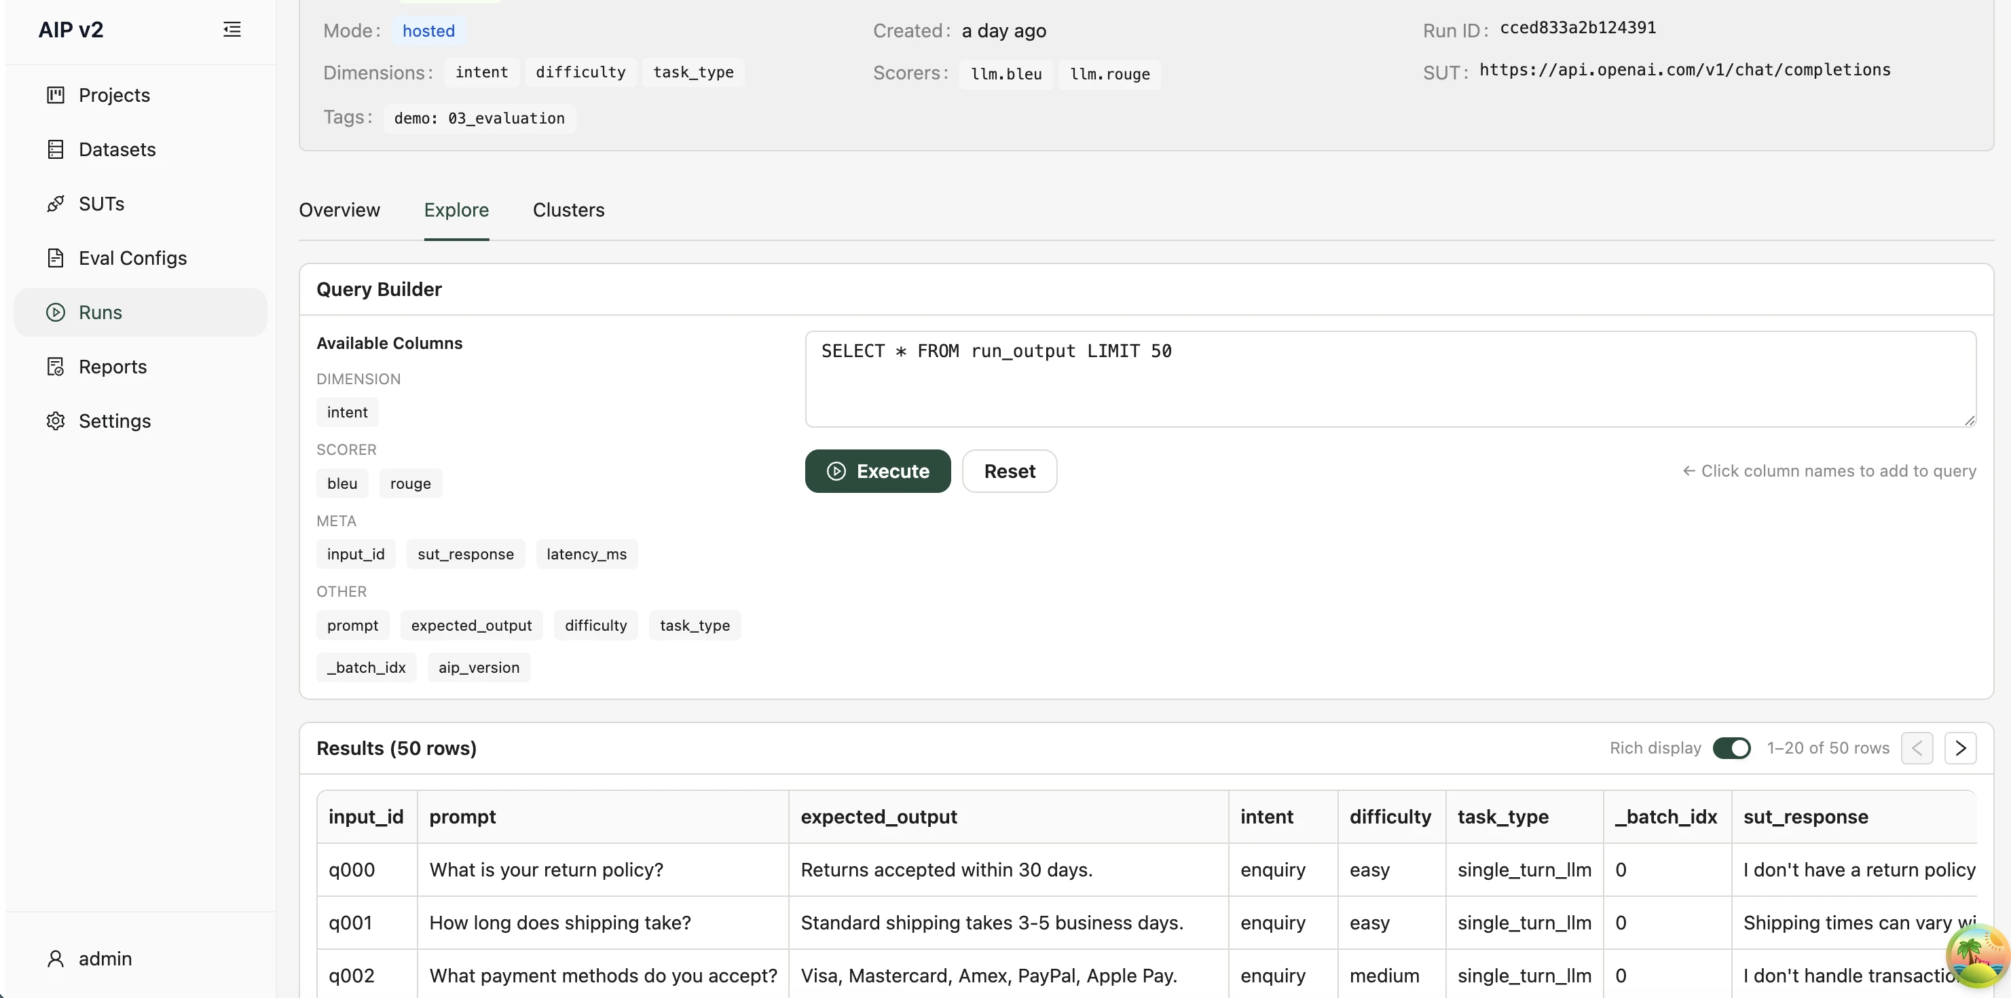
Task: Click the query box resize handle
Action: tap(1970, 420)
